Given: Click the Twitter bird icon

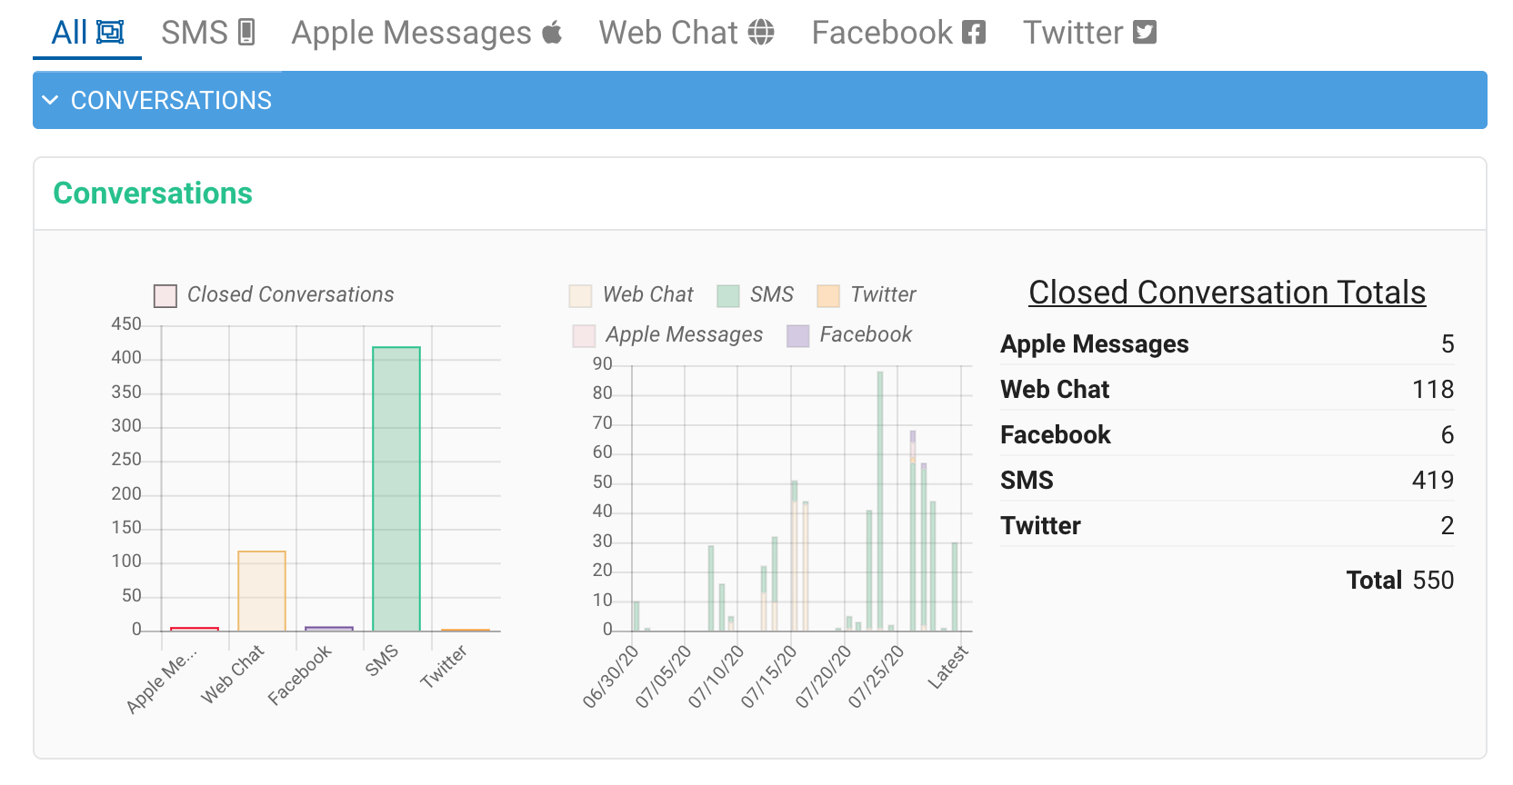Looking at the screenshot, I should coord(1145,33).
